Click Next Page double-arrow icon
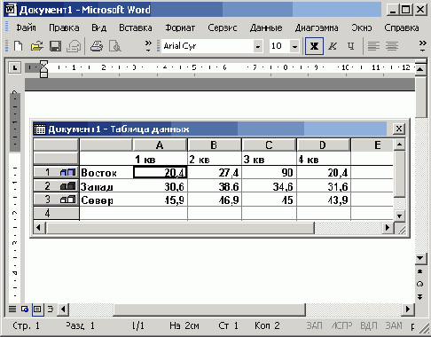This screenshot has width=431, height=337. (x=419, y=297)
